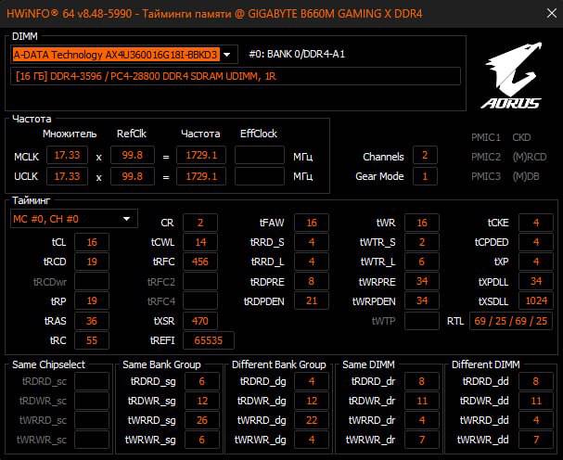Click the tWRWR_dr value 7
The image size is (563, 460).
[x=422, y=440]
